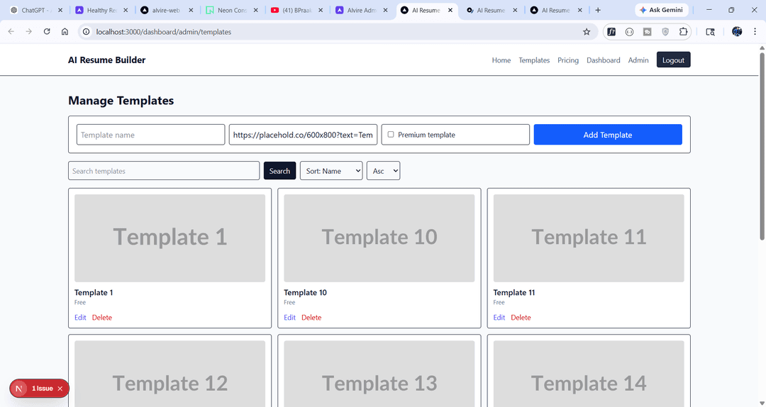Close the Neon Console tab
Image resolution: width=766 pixels, height=407 pixels.
click(256, 10)
